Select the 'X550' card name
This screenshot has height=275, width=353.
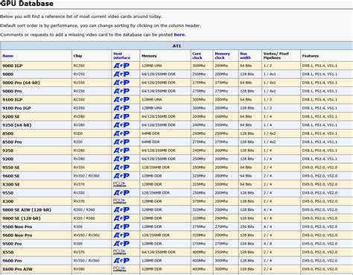pyautogui.click(x=8, y=252)
